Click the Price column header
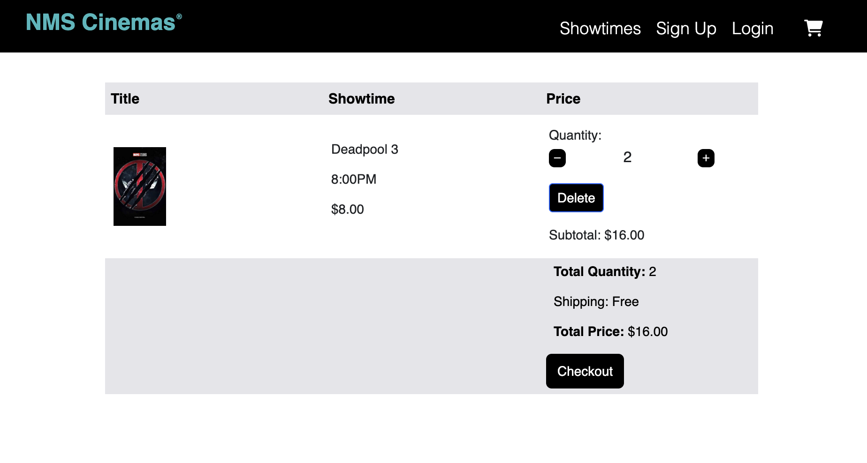Image resolution: width=867 pixels, height=463 pixels. tap(563, 98)
